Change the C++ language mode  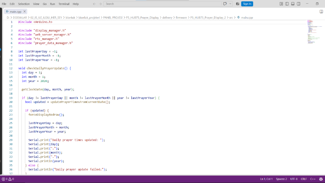coord(313,179)
